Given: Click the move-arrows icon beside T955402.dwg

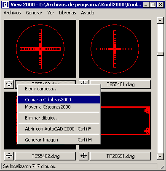Looking at the screenshot, I should [9, 156].
